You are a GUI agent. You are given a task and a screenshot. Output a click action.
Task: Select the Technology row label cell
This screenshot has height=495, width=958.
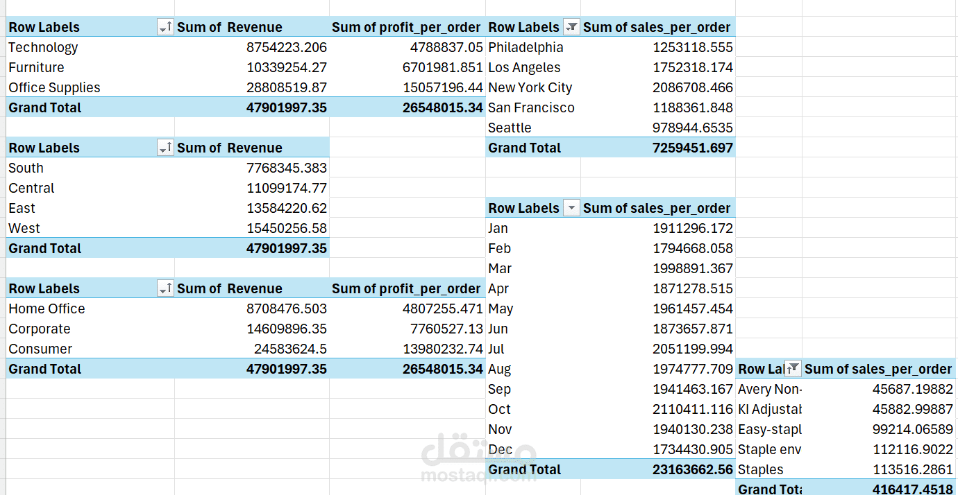43,48
